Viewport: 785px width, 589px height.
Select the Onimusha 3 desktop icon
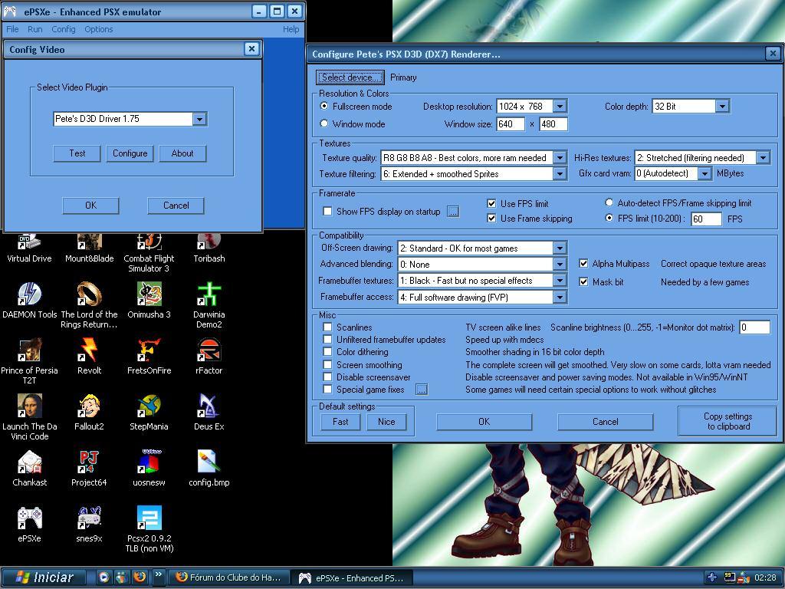149,301
